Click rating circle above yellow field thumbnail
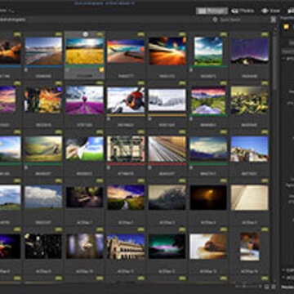The image size is (294, 294). (86, 34)
